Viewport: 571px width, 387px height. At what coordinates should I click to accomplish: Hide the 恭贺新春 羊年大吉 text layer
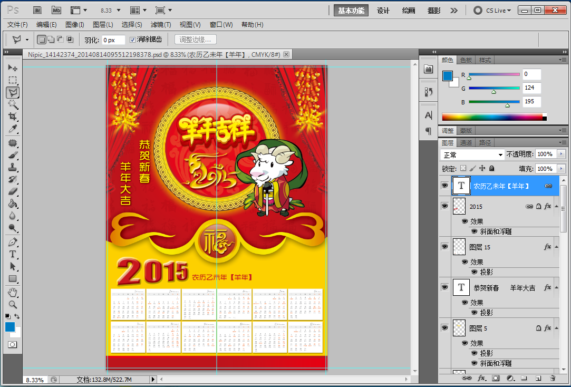tap(444, 287)
